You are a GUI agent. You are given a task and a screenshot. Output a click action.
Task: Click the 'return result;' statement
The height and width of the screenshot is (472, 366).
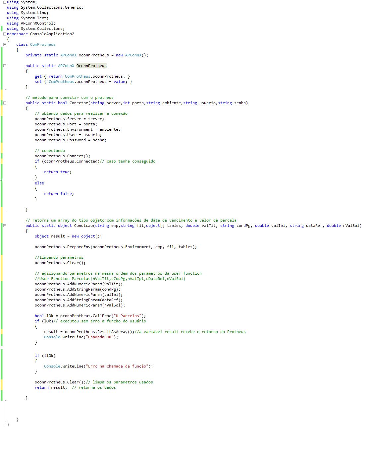click(x=51, y=387)
